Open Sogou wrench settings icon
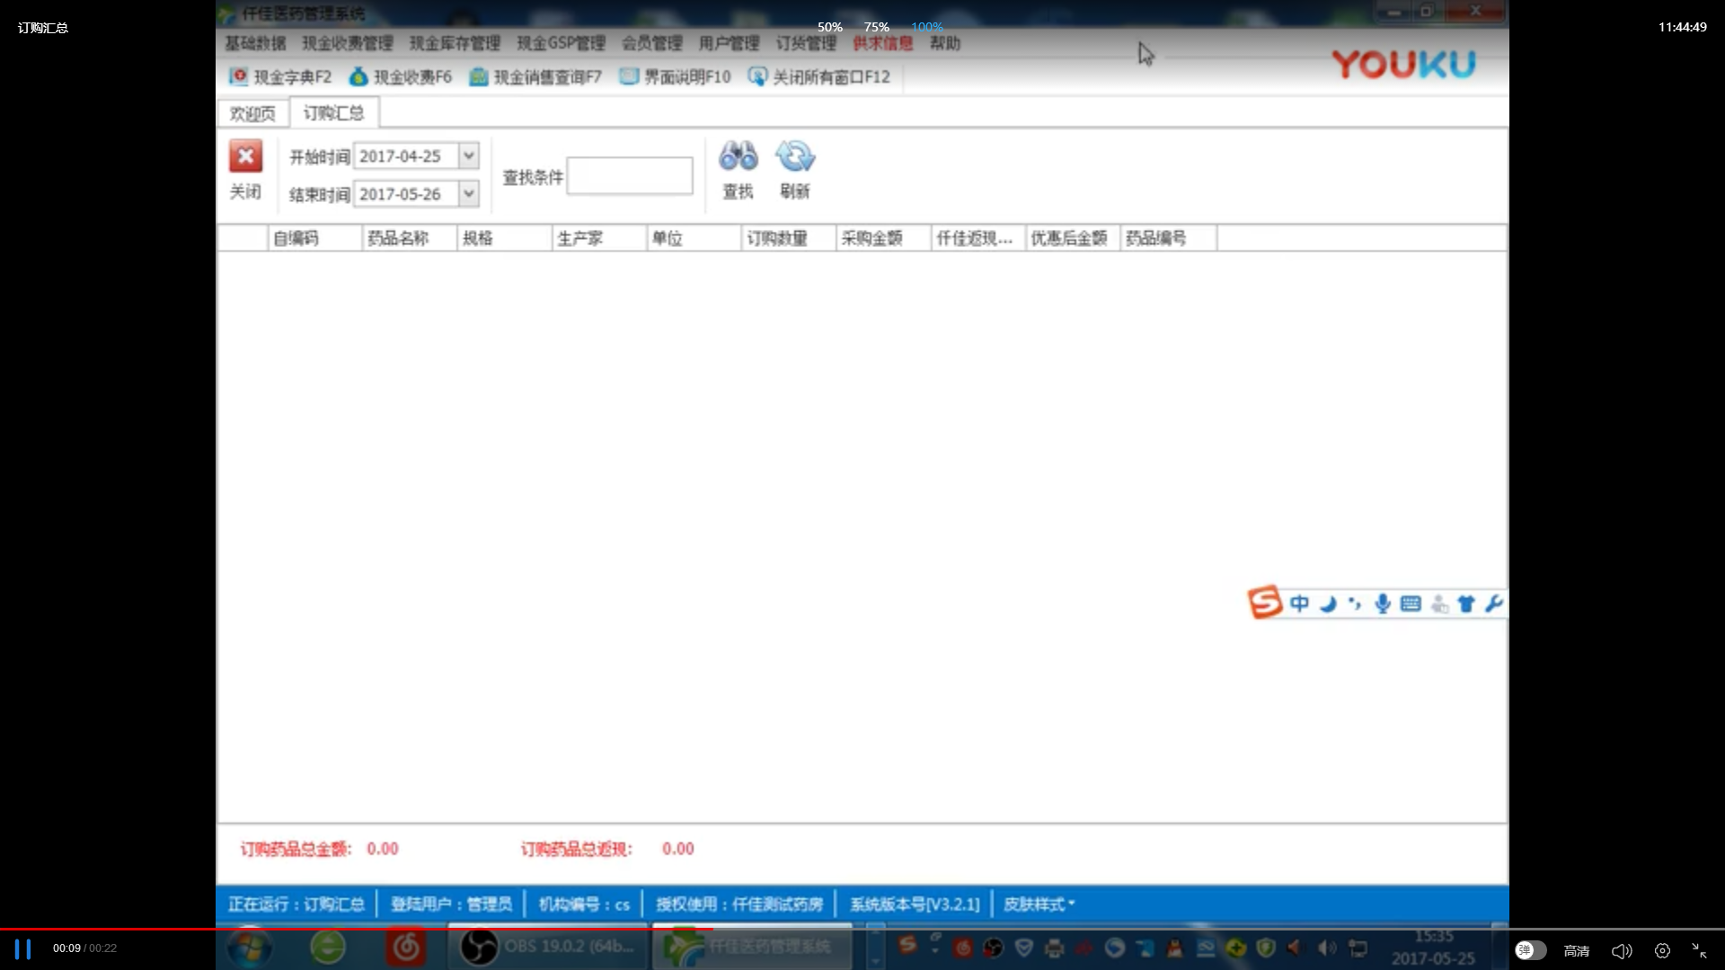 point(1493,604)
